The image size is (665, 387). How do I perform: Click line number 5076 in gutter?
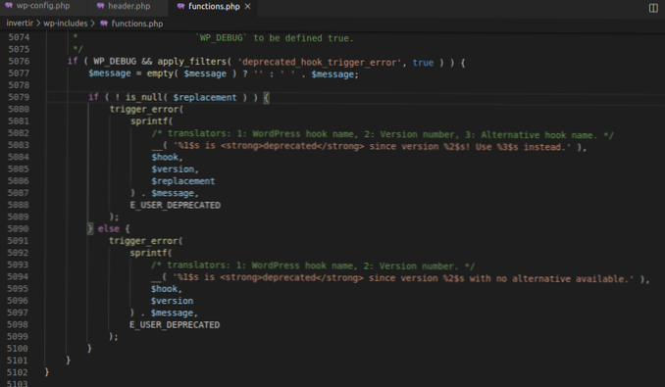19,62
